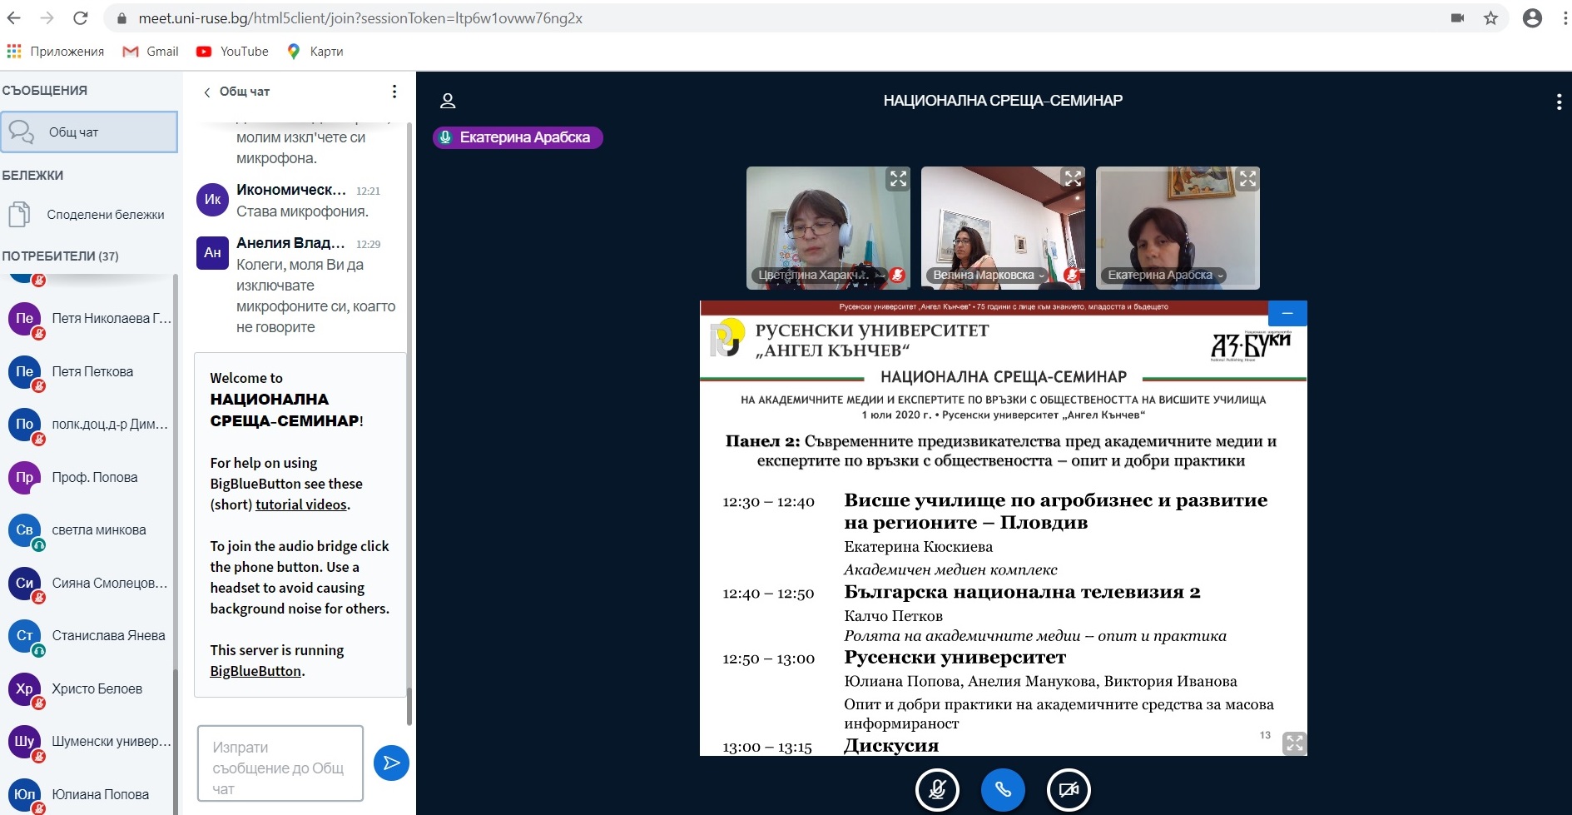Viewport: 1572px width, 815px height.
Task: Click chat message input field
Action: 280,763
